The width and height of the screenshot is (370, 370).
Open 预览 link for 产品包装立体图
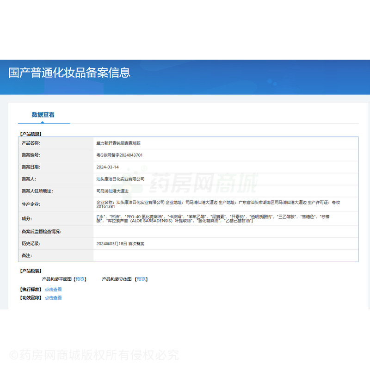pyautogui.click(x=141, y=279)
